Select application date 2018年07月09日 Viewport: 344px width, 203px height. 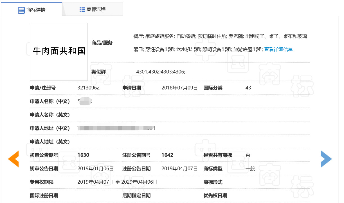(x=180, y=88)
